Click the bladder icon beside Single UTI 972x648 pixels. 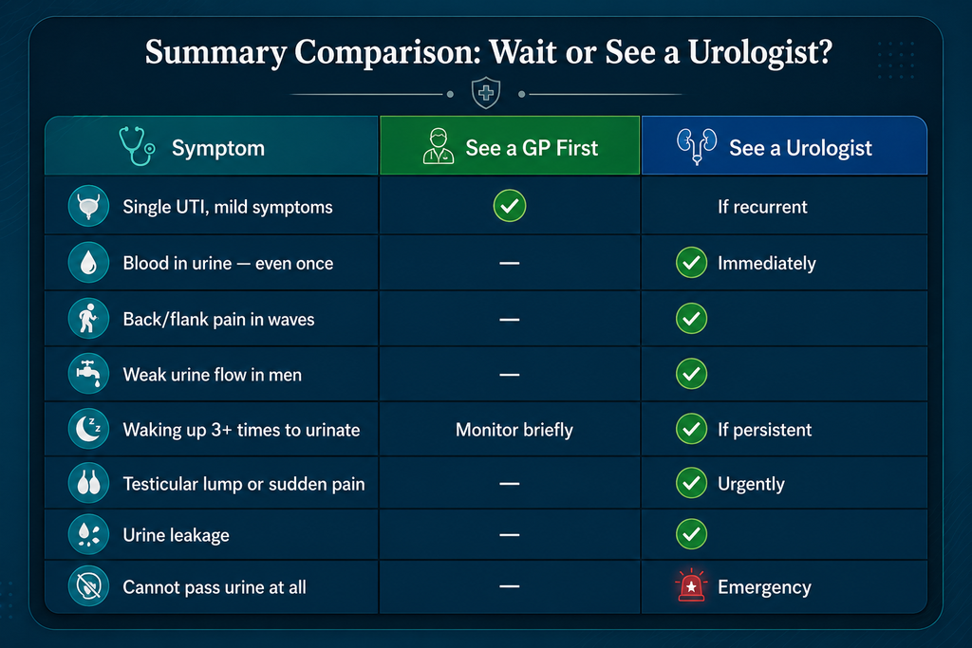pyautogui.click(x=88, y=206)
